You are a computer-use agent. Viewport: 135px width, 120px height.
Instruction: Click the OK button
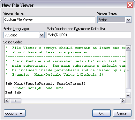point(101,113)
